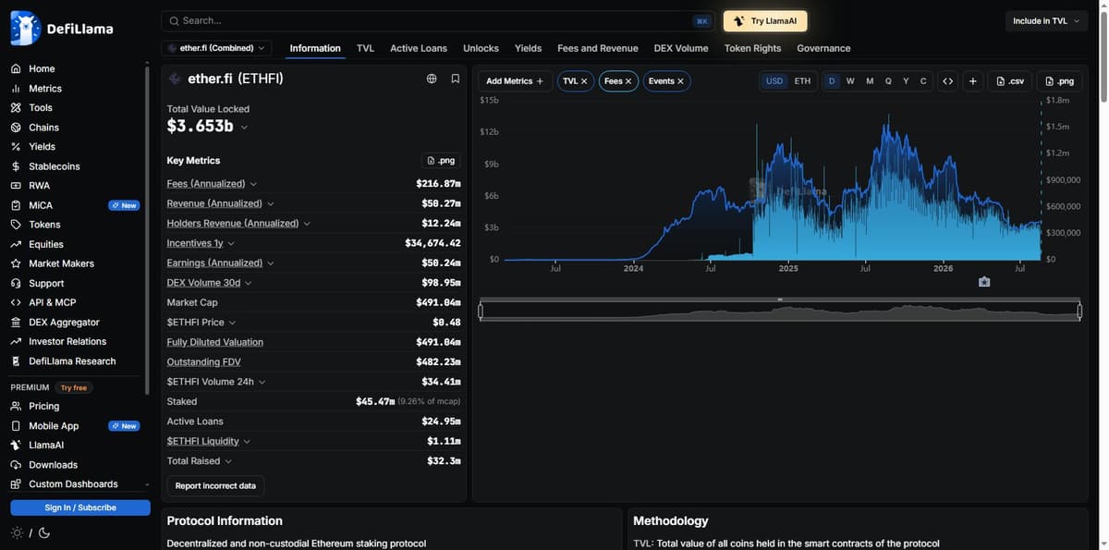
Task: Open Mobile App sidebar item
Action: (54, 426)
